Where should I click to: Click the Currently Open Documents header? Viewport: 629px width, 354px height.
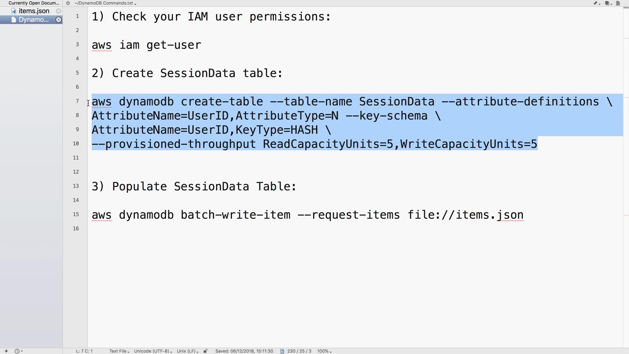tap(33, 3)
